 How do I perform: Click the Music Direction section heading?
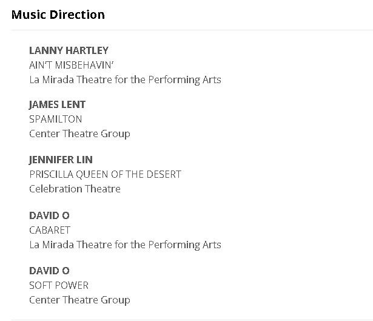click(x=58, y=15)
